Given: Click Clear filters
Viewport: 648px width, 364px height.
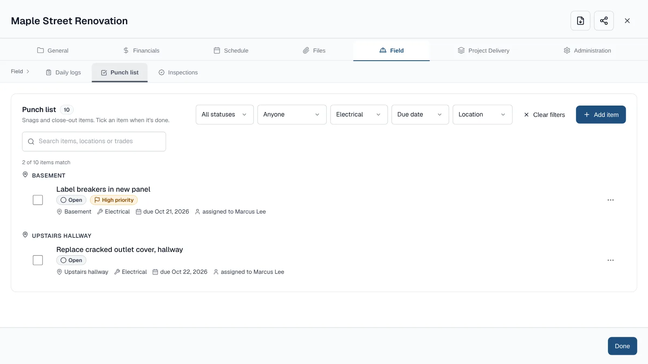Looking at the screenshot, I should [x=544, y=115].
